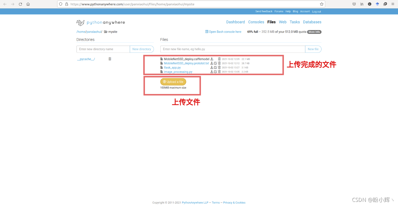Open Privacy & Cookies footer link
Image resolution: width=398 pixels, height=205 pixels.
[x=234, y=203]
